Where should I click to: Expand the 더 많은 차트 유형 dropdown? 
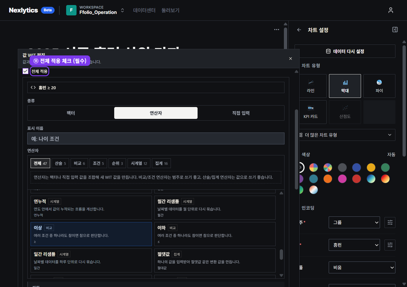pos(346,135)
